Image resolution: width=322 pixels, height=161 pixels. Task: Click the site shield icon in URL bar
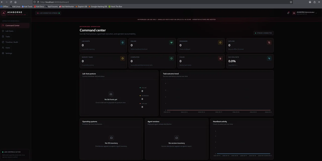pyautogui.click(x=35, y=2)
